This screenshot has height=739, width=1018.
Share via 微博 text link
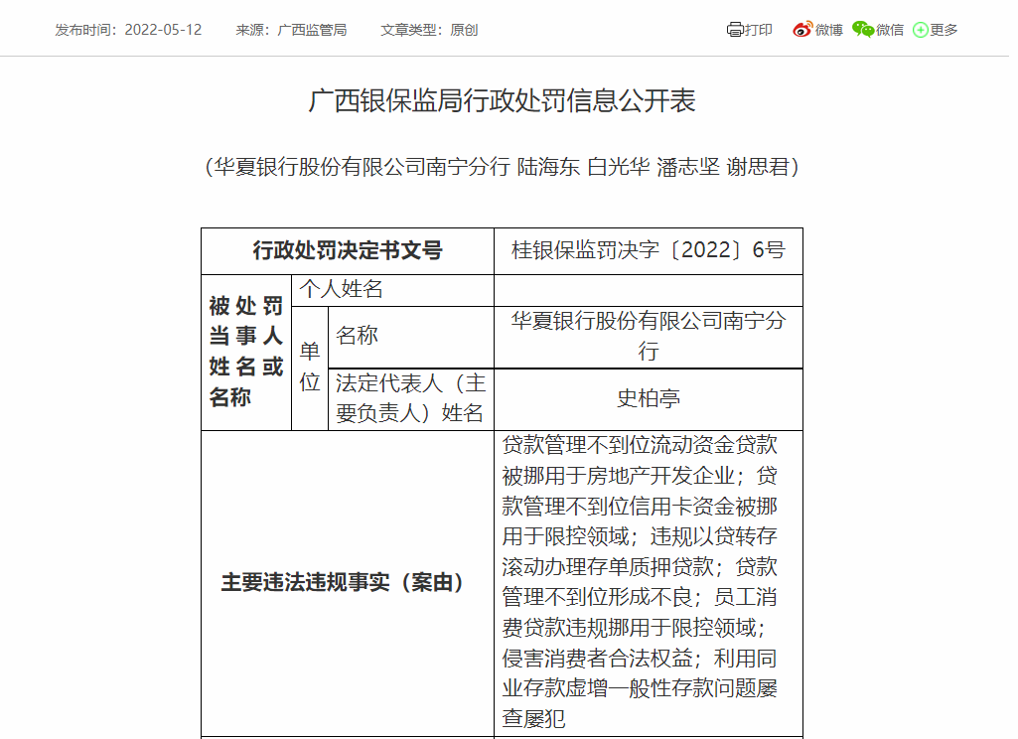828,30
